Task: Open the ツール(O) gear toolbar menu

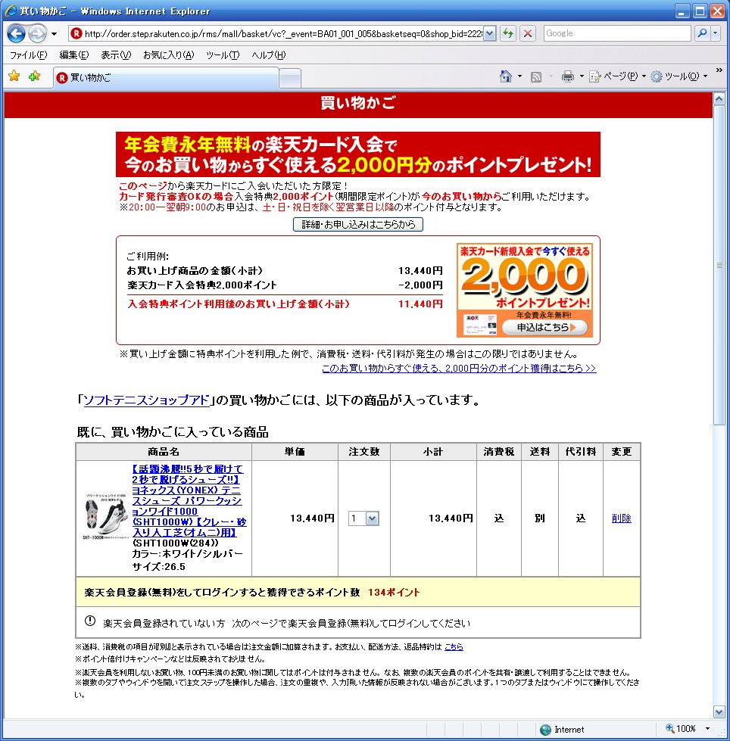Action: [679, 76]
